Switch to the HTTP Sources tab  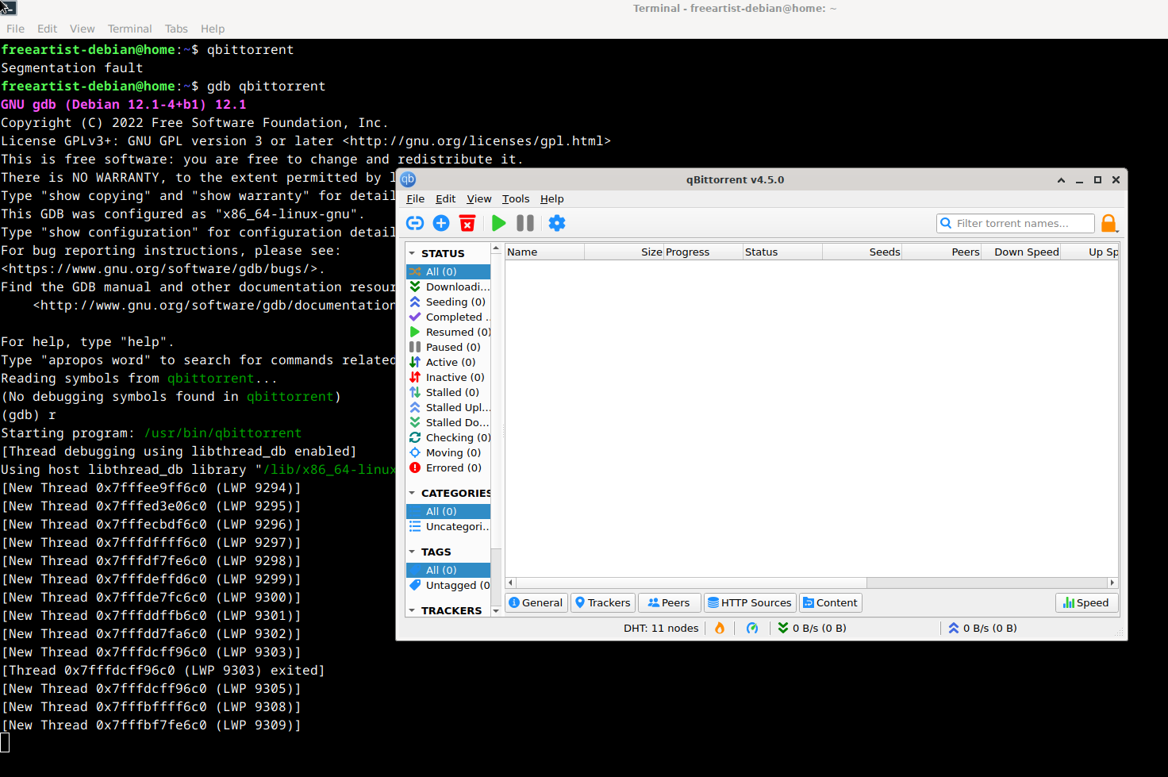[749, 602]
